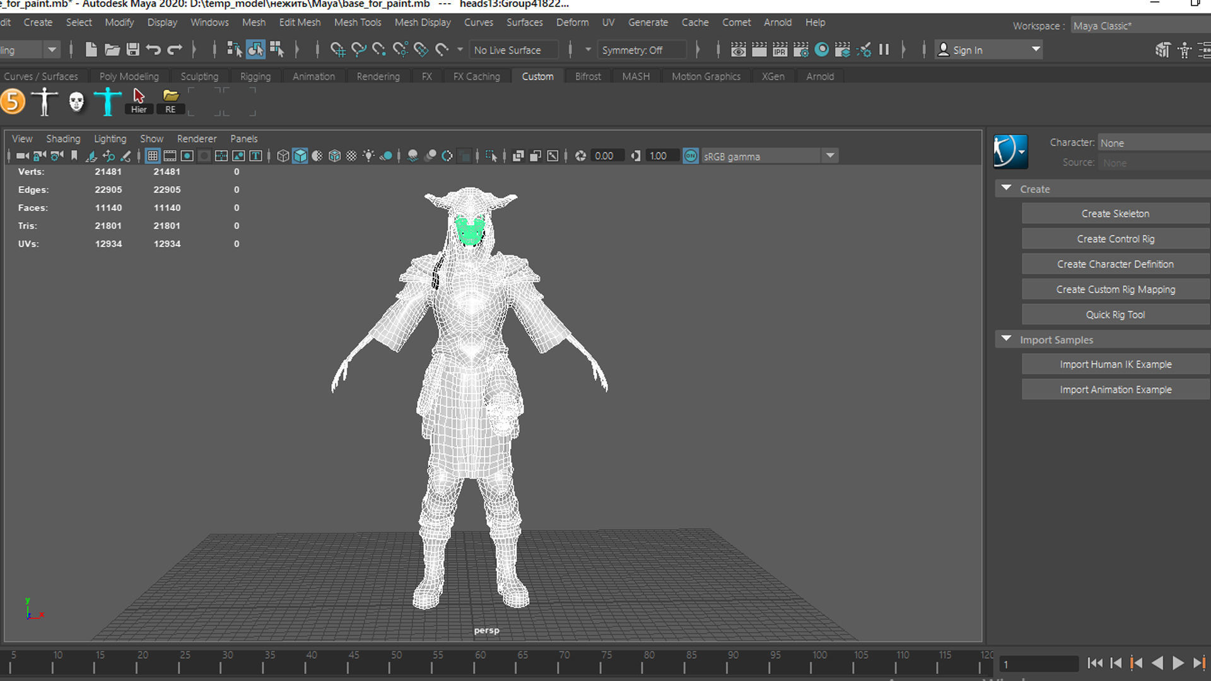Toggle viewport Grid display
This screenshot has height=681, width=1211.
[x=153, y=156]
